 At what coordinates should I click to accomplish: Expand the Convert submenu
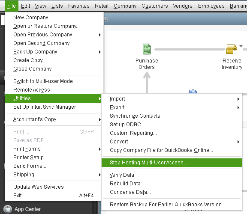(x=172, y=142)
